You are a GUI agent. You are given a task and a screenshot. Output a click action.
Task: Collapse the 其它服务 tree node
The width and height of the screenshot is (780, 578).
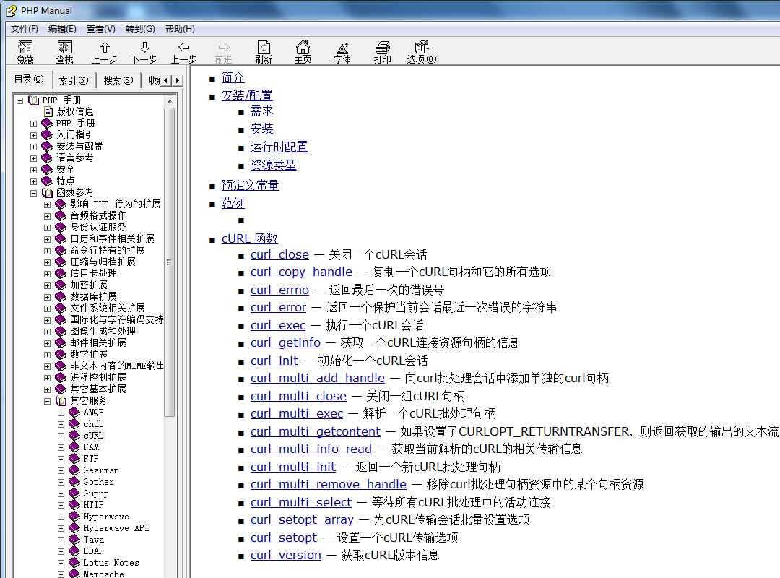click(47, 401)
